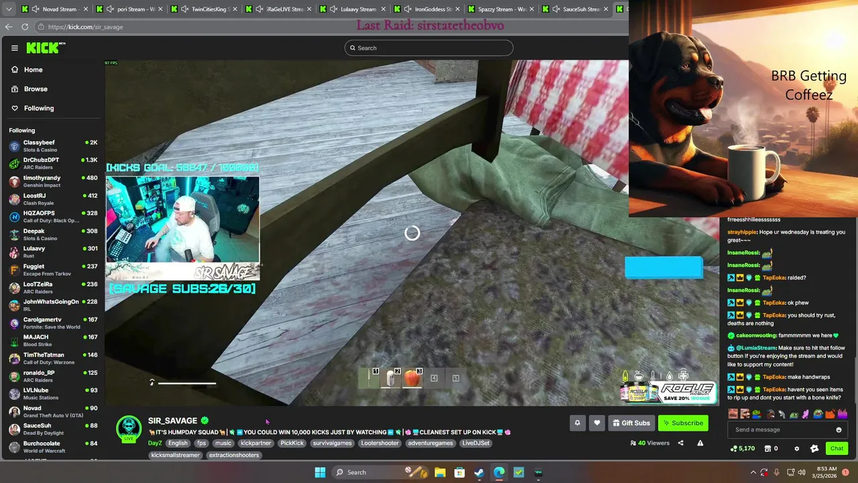Open the Kick hamburger sidebar menu
858x483 pixels.
pos(14,48)
